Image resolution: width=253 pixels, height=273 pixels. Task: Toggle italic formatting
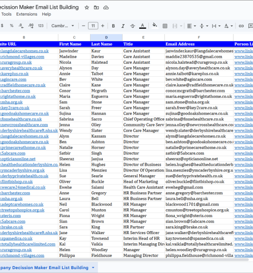123,26
